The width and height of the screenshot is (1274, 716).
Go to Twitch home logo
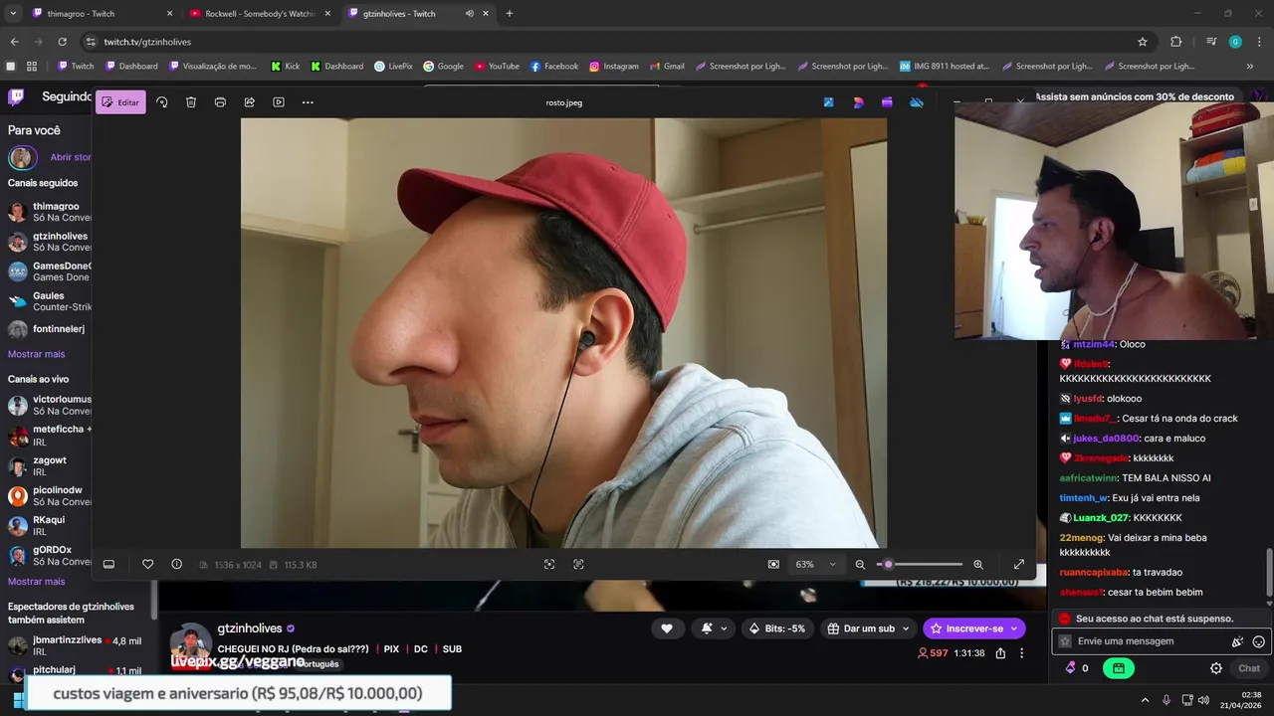click(x=16, y=96)
